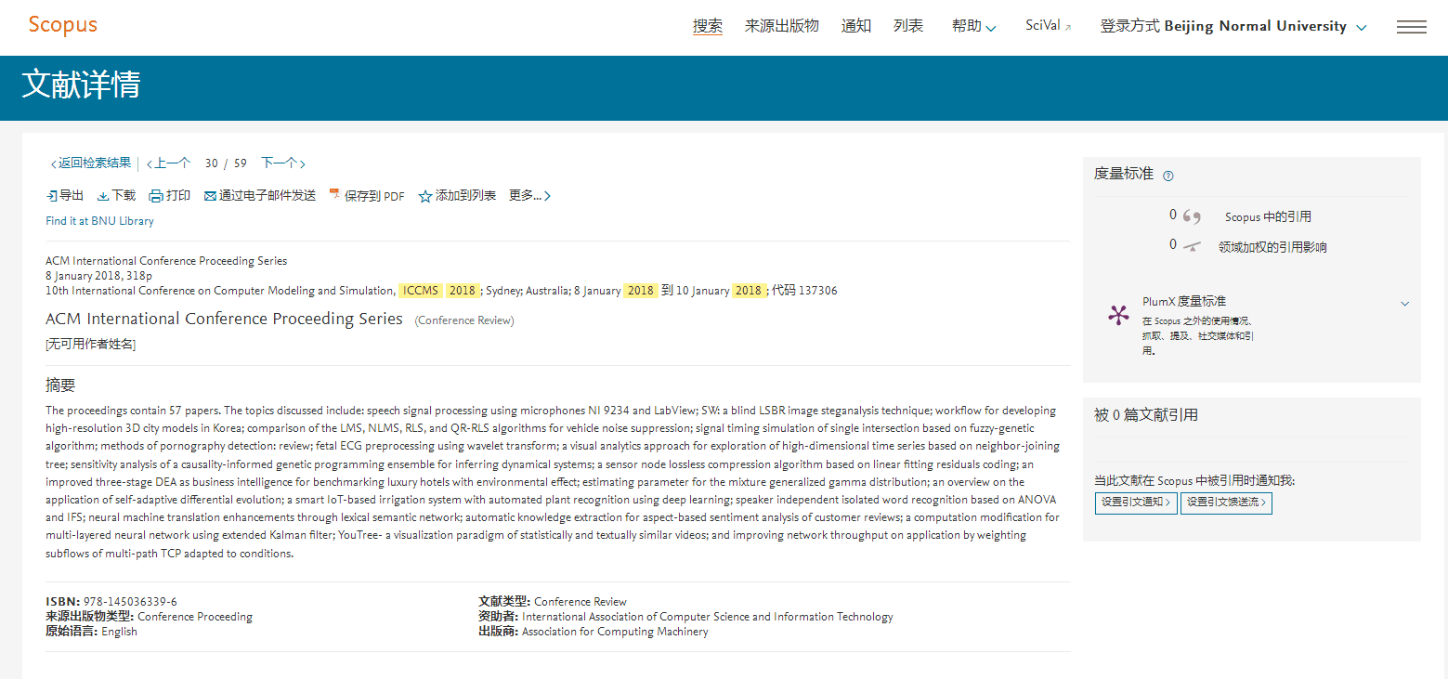The image size is (1448, 679).
Task: Click the 文献详情 page title
Action: (82, 85)
